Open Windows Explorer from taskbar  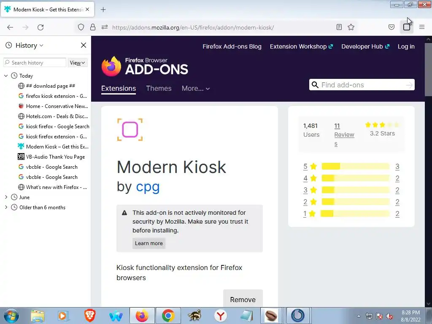(x=38, y=316)
